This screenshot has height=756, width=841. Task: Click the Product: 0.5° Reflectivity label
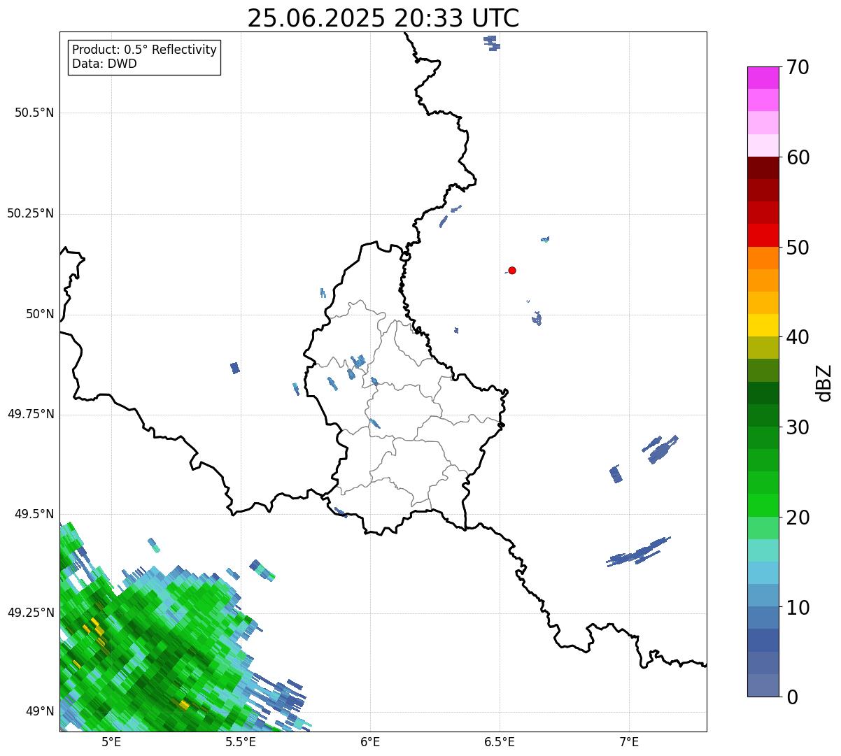coord(144,50)
